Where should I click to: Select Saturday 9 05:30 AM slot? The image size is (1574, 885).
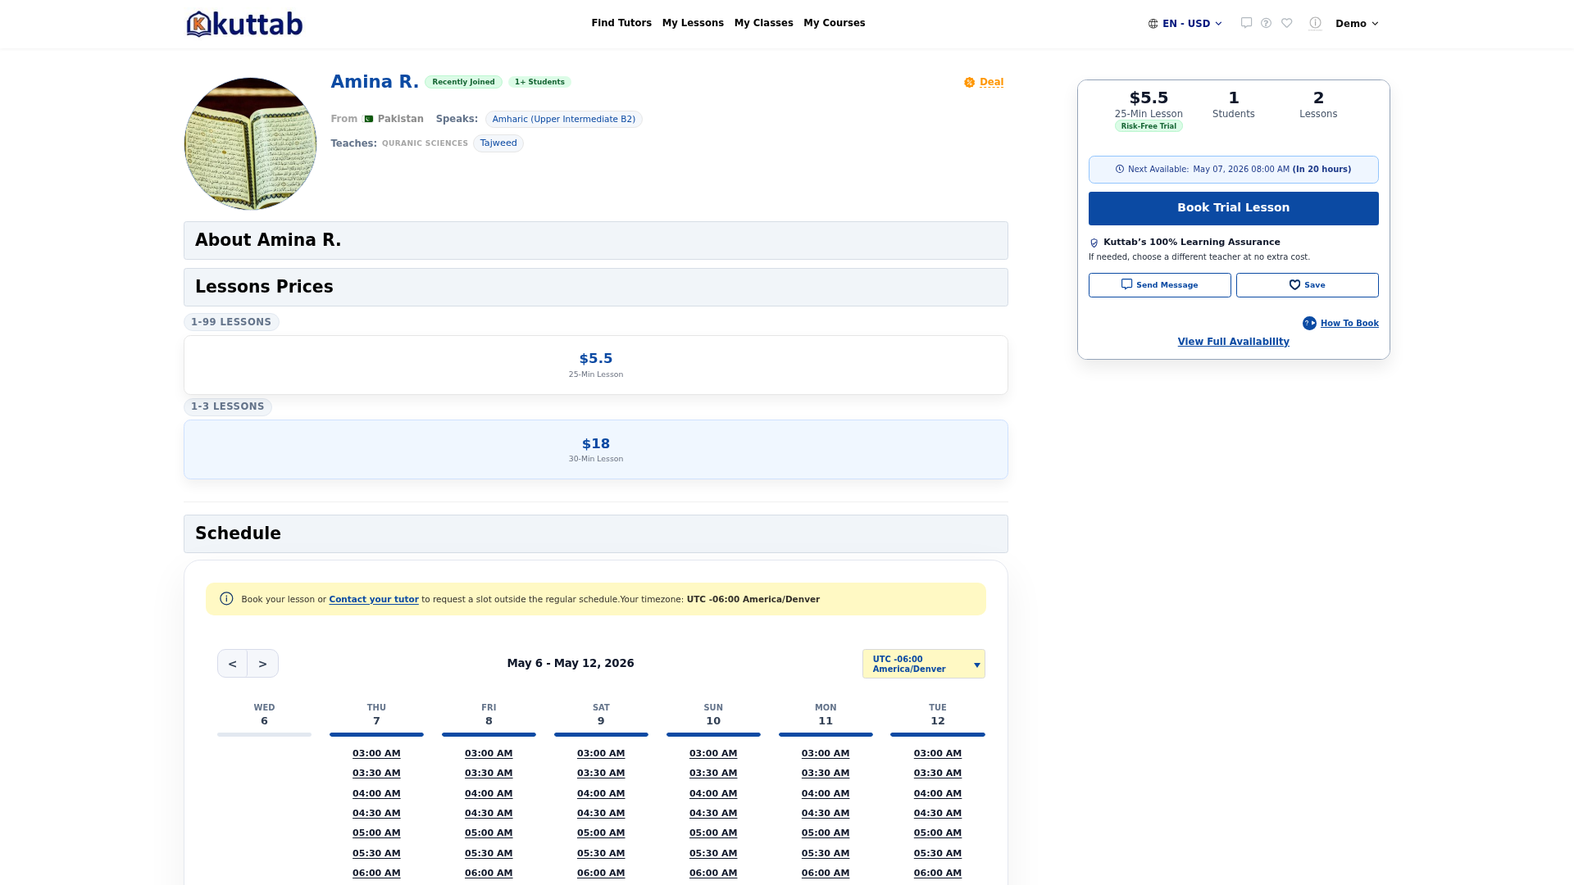(x=601, y=854)
